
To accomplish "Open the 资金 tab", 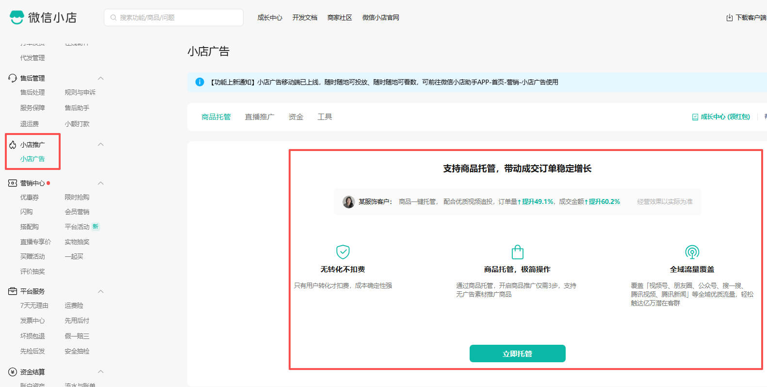I will click(x=296, y=117).
